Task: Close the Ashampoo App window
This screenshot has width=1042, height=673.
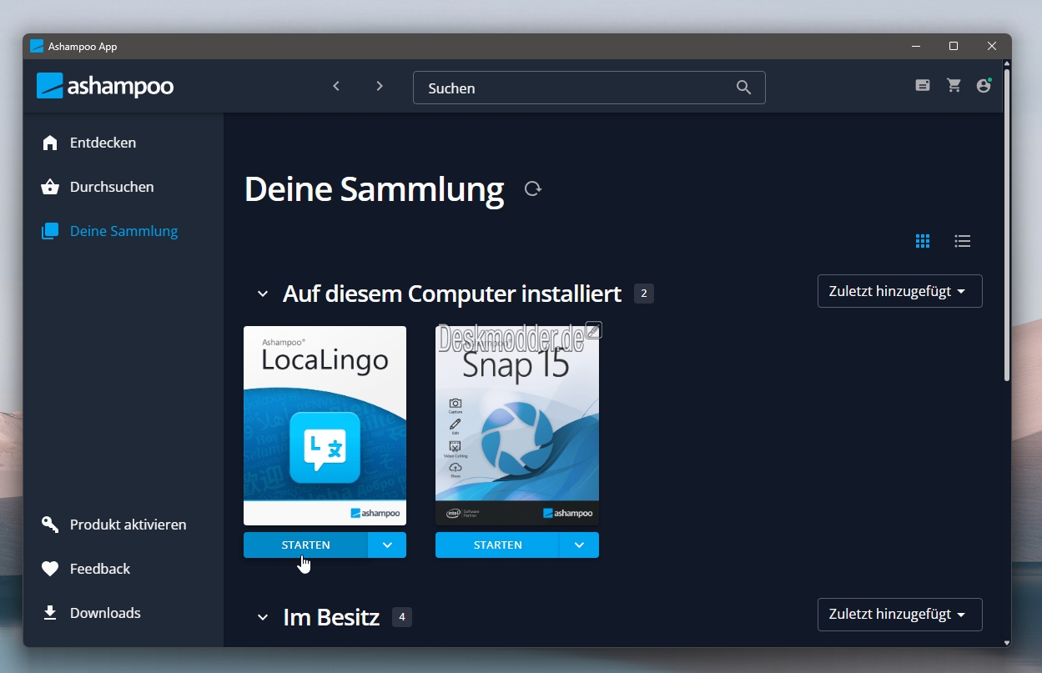Action: tap(992, 46)
